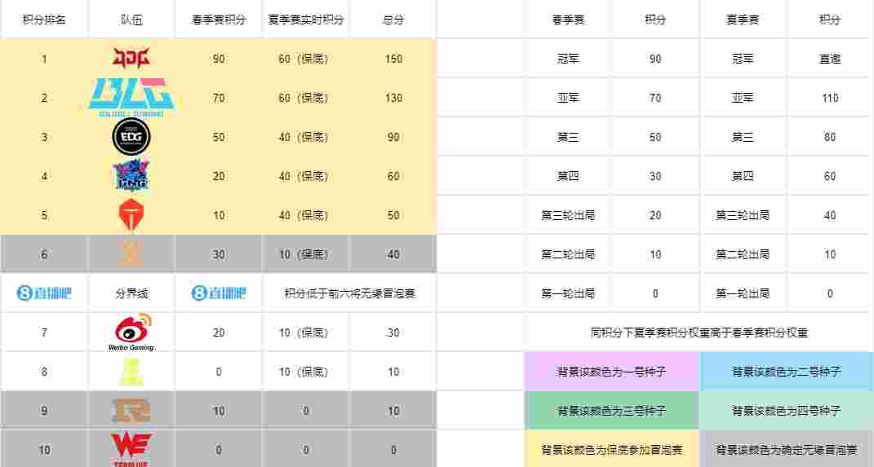Click spring score '10' in RNG row
This screenshot has width=874, height=467.
click(219, 410)
